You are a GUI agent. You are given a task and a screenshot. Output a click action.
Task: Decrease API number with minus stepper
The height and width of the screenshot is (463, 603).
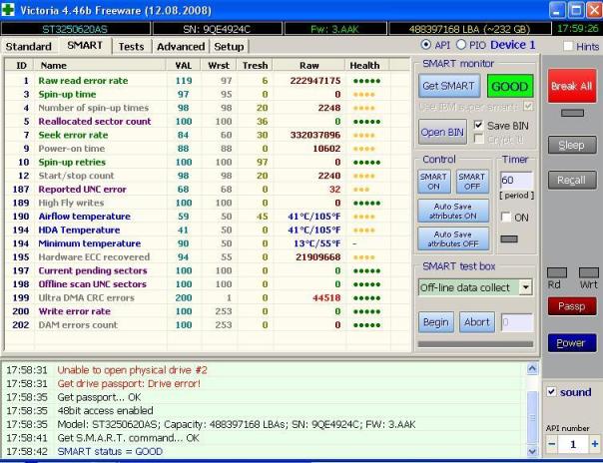[x=553, y=443]
